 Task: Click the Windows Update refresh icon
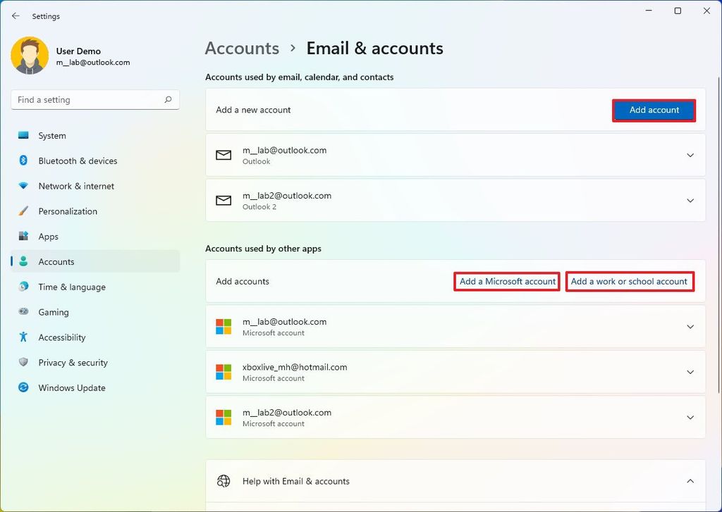click(x=23, y=387)
